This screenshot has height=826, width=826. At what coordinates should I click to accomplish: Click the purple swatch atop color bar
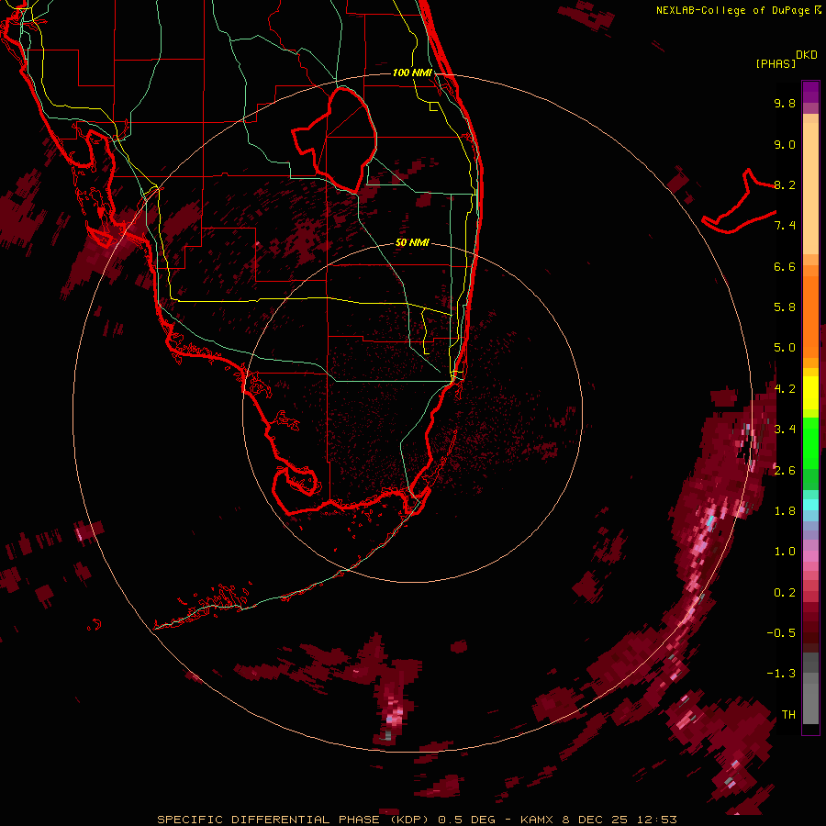(x=810, y=92)
